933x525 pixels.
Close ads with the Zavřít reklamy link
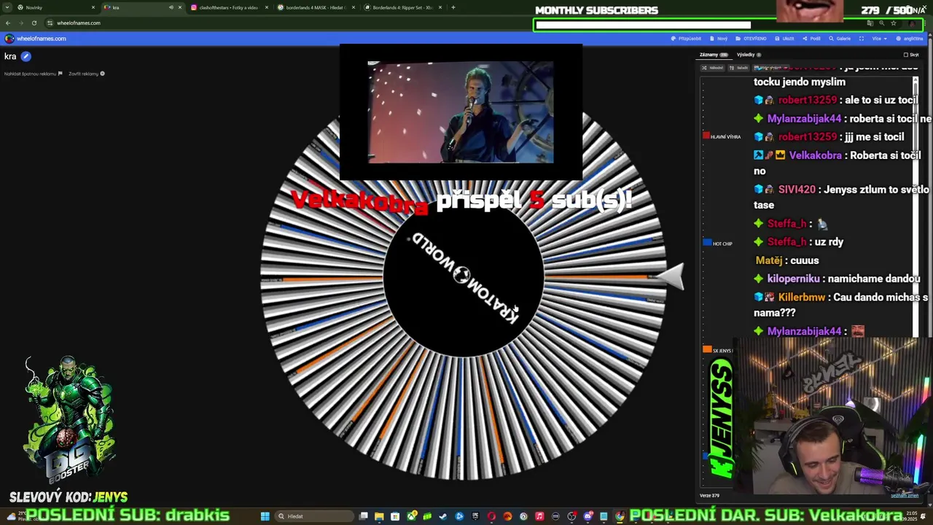coord(87,74)
